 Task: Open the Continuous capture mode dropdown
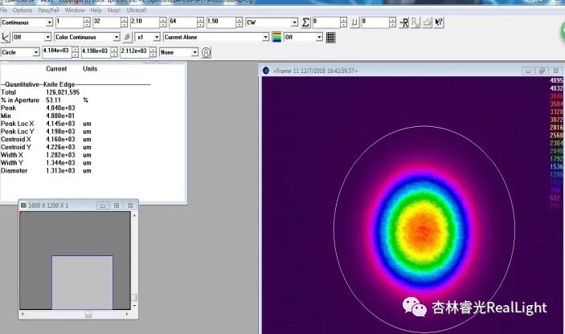point(49,22)
